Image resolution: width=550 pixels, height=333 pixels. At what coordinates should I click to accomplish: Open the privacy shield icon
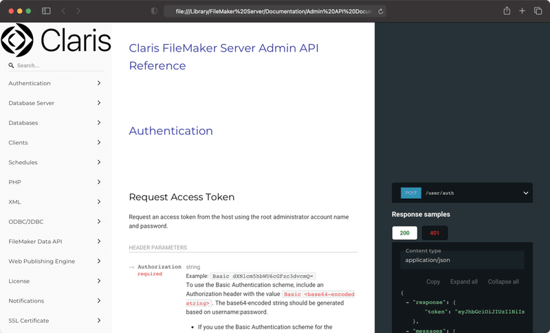[154, 11]
